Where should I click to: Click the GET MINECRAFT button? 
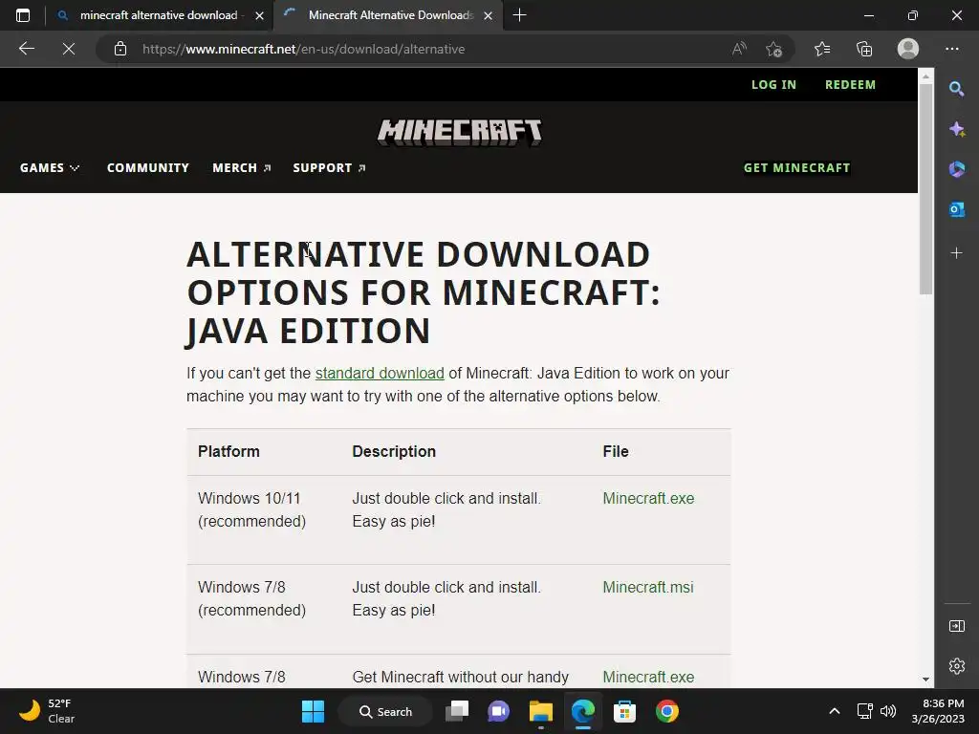(x=796, y=168)
